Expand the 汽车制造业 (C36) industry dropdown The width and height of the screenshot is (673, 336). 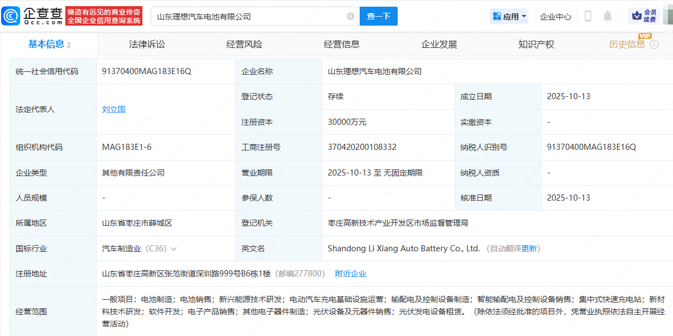(173, 249)
